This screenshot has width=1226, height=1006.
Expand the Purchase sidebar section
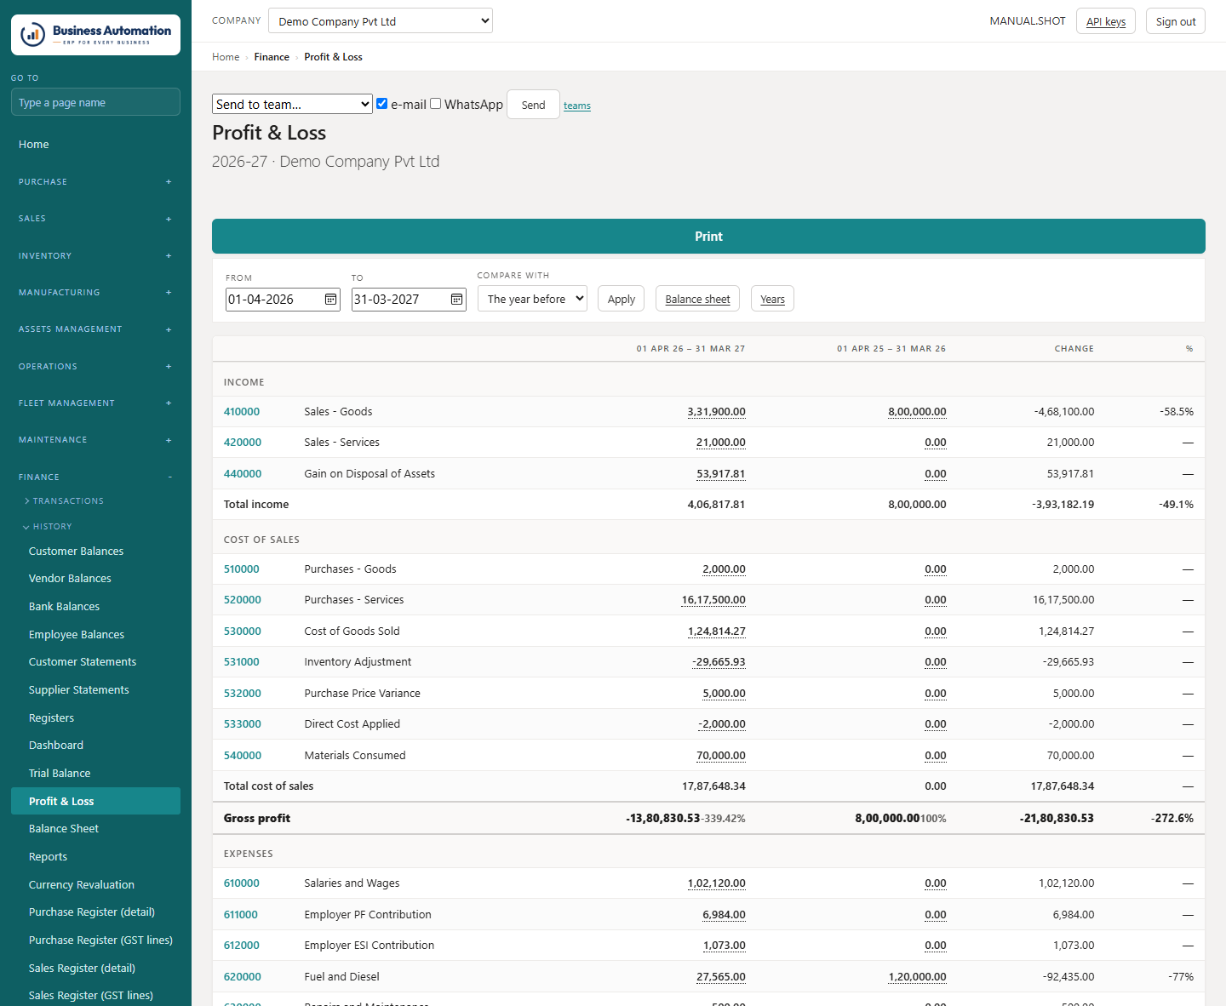click(x=95, y=182)
